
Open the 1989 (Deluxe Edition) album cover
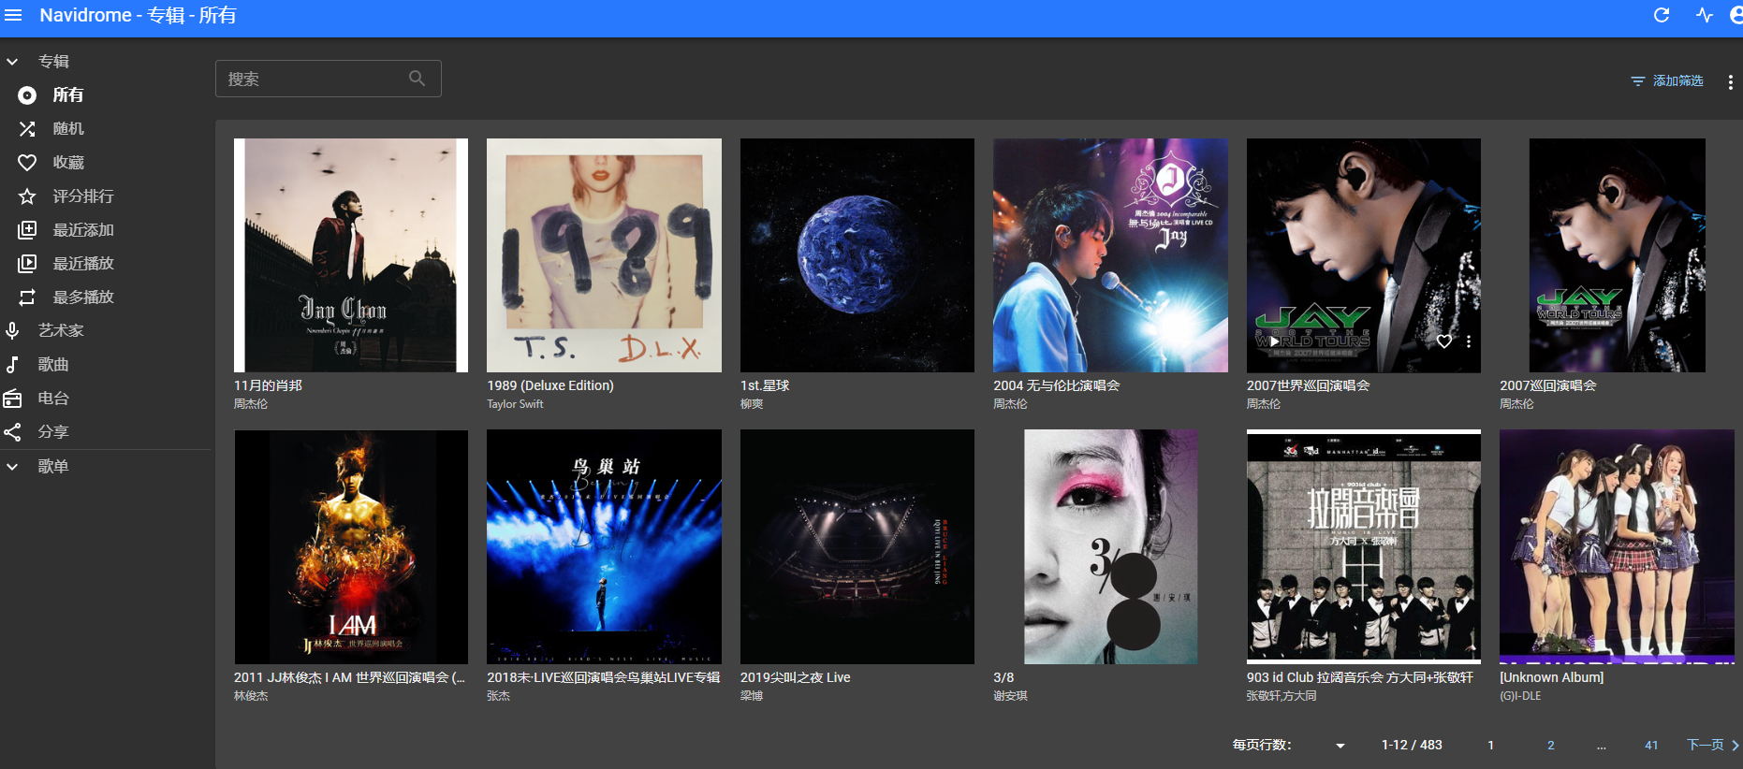click(604, 255)
